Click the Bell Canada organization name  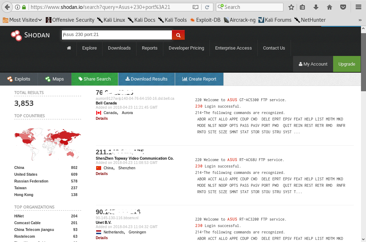(106, 103)
